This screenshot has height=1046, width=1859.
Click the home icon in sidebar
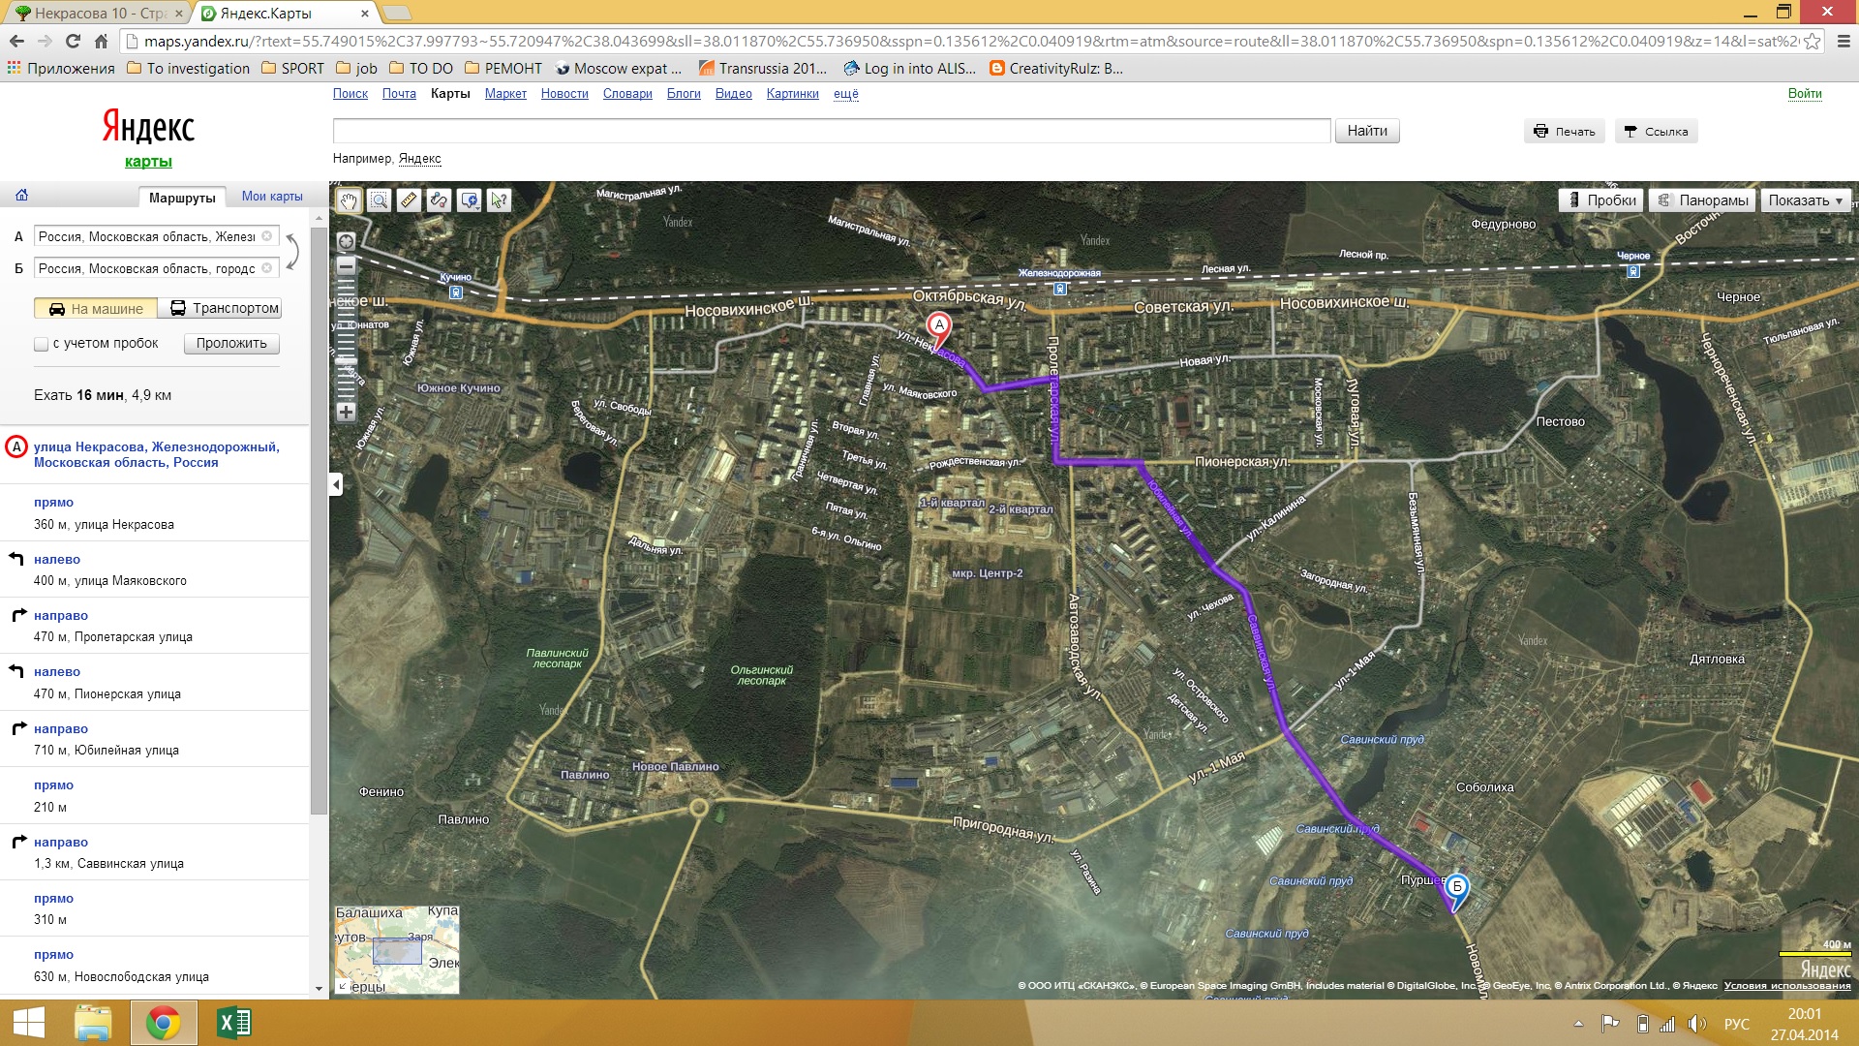(x=22, y=196)
